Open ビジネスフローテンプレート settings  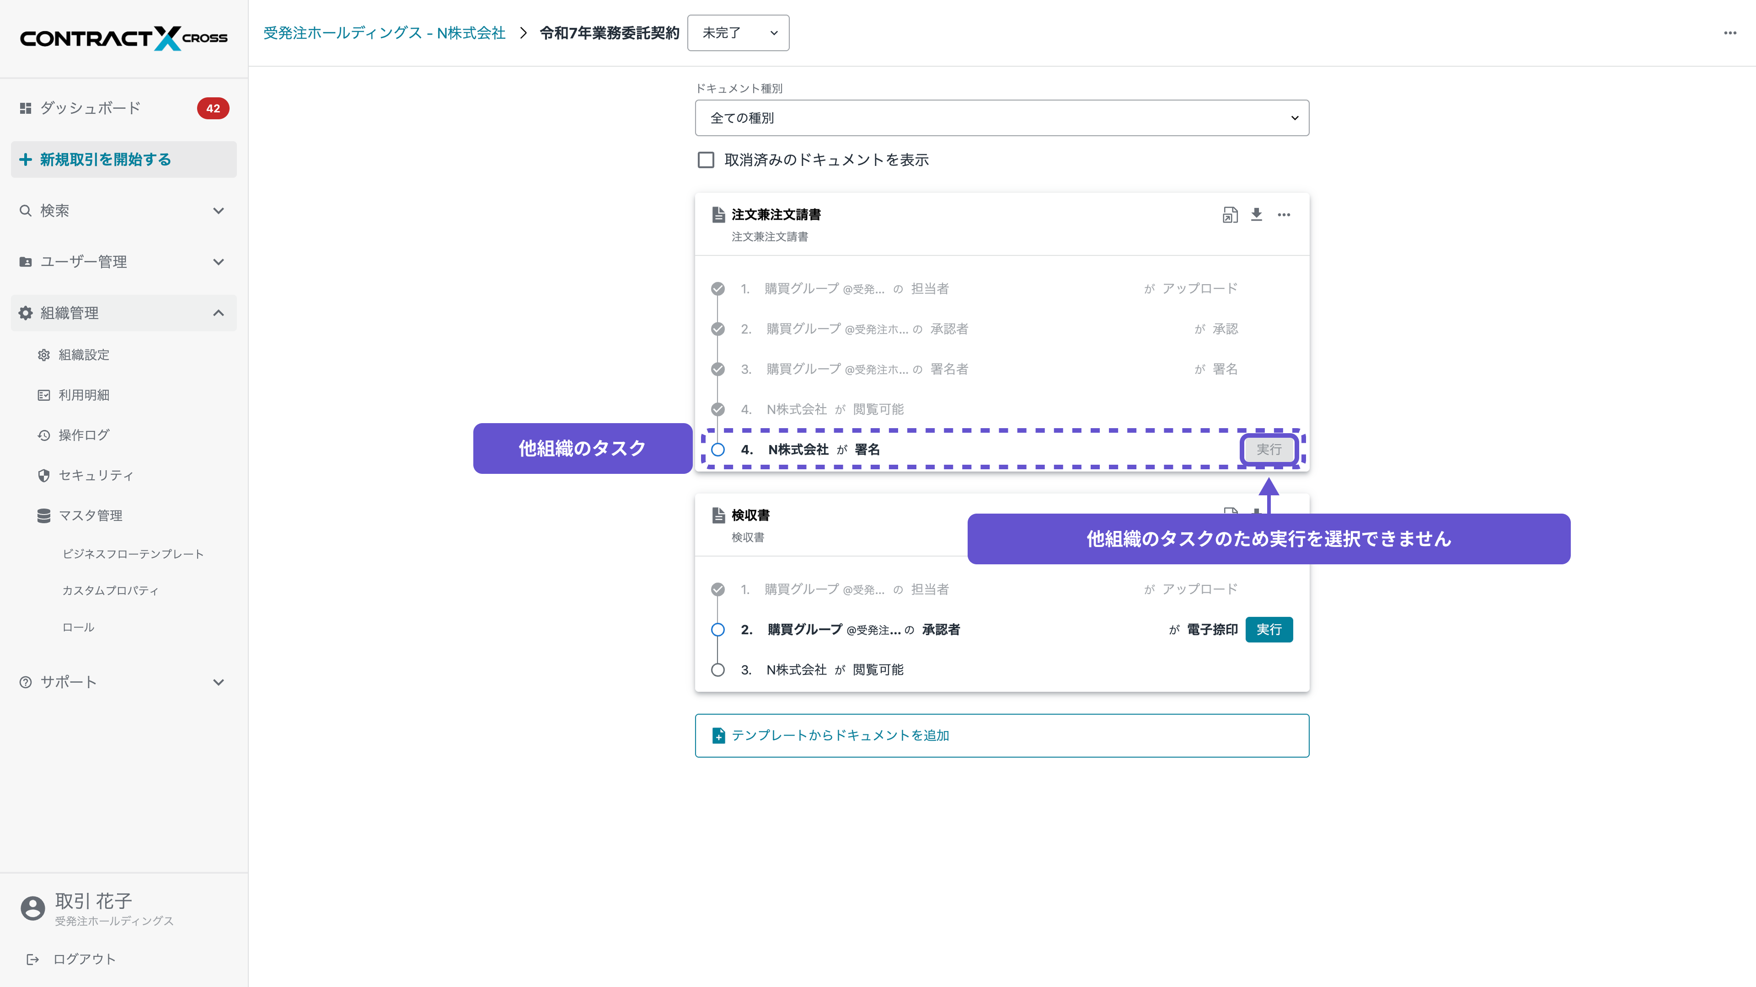tap(133, 554)
